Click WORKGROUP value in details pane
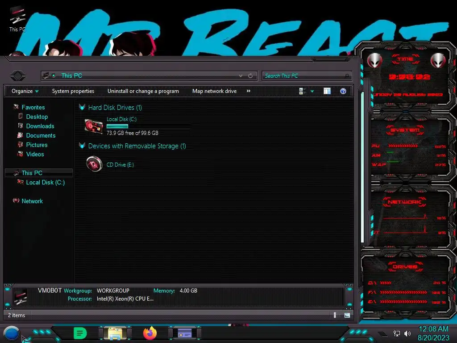457x343 pixels. pos(113,291)
